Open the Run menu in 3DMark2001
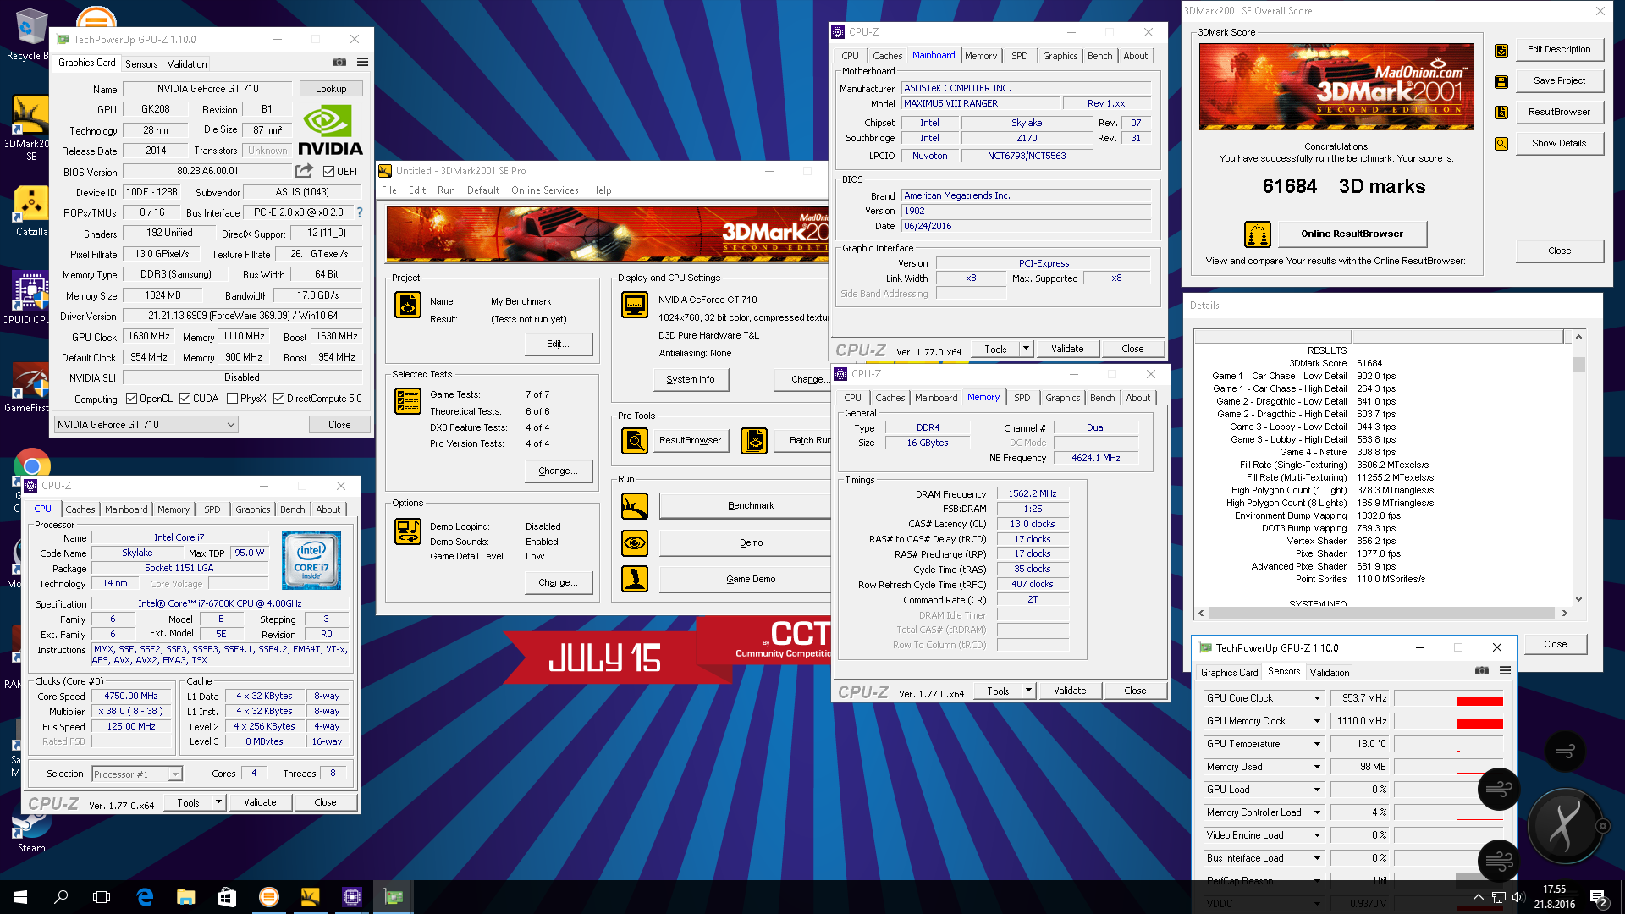 click(x=446, y=190)
